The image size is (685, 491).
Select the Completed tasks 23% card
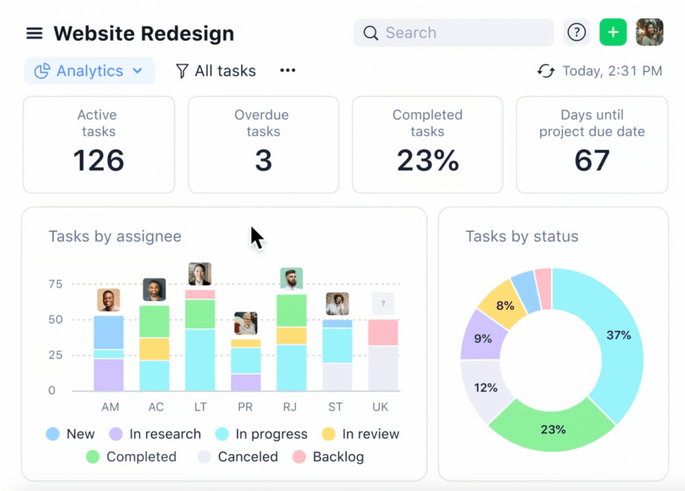tap(427, 144)
